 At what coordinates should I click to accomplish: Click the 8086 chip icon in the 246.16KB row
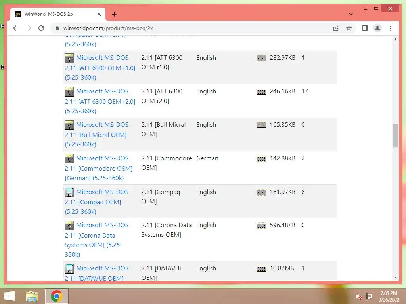[x=261, y=92]
